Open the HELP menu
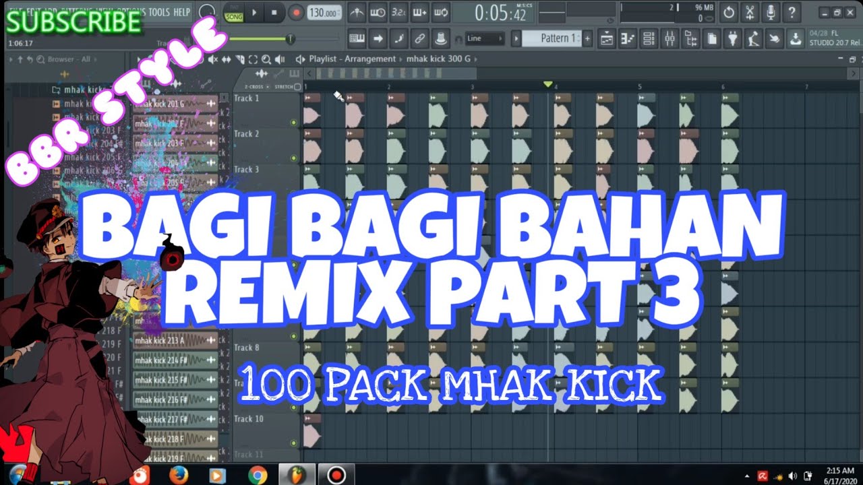863x485 pixels. coord(182,12)
